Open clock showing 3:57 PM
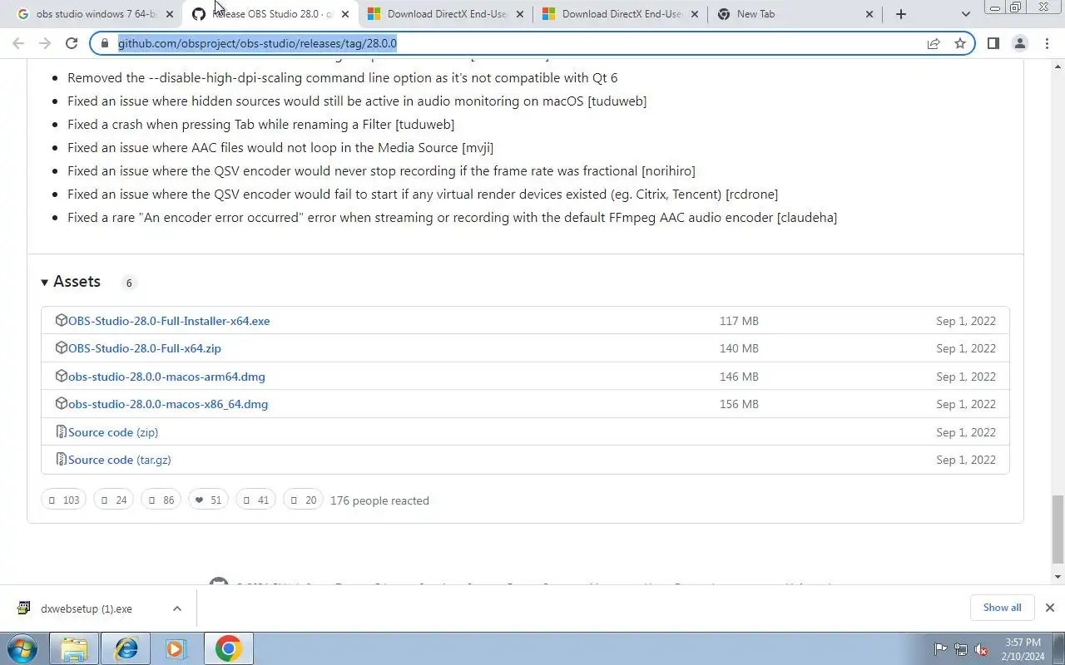Viewport: 1065px width, 665px height. click(x=1023, y=649)
